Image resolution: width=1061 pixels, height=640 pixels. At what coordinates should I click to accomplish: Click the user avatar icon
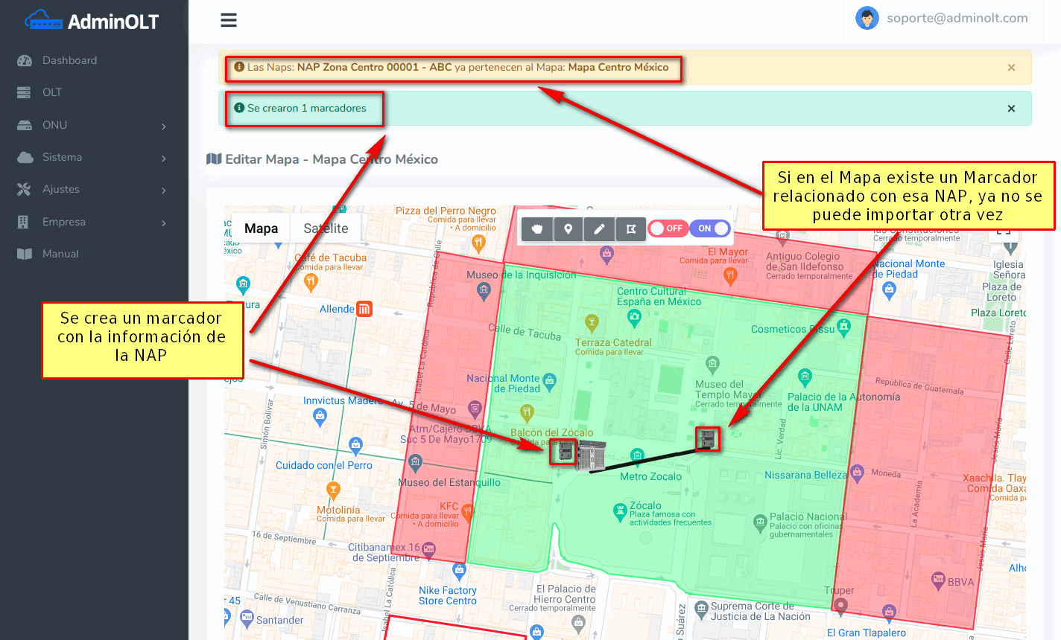click(x=867, y=19)
